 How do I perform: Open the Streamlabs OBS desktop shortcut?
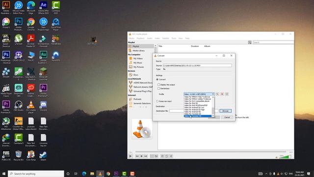[19, 90]
